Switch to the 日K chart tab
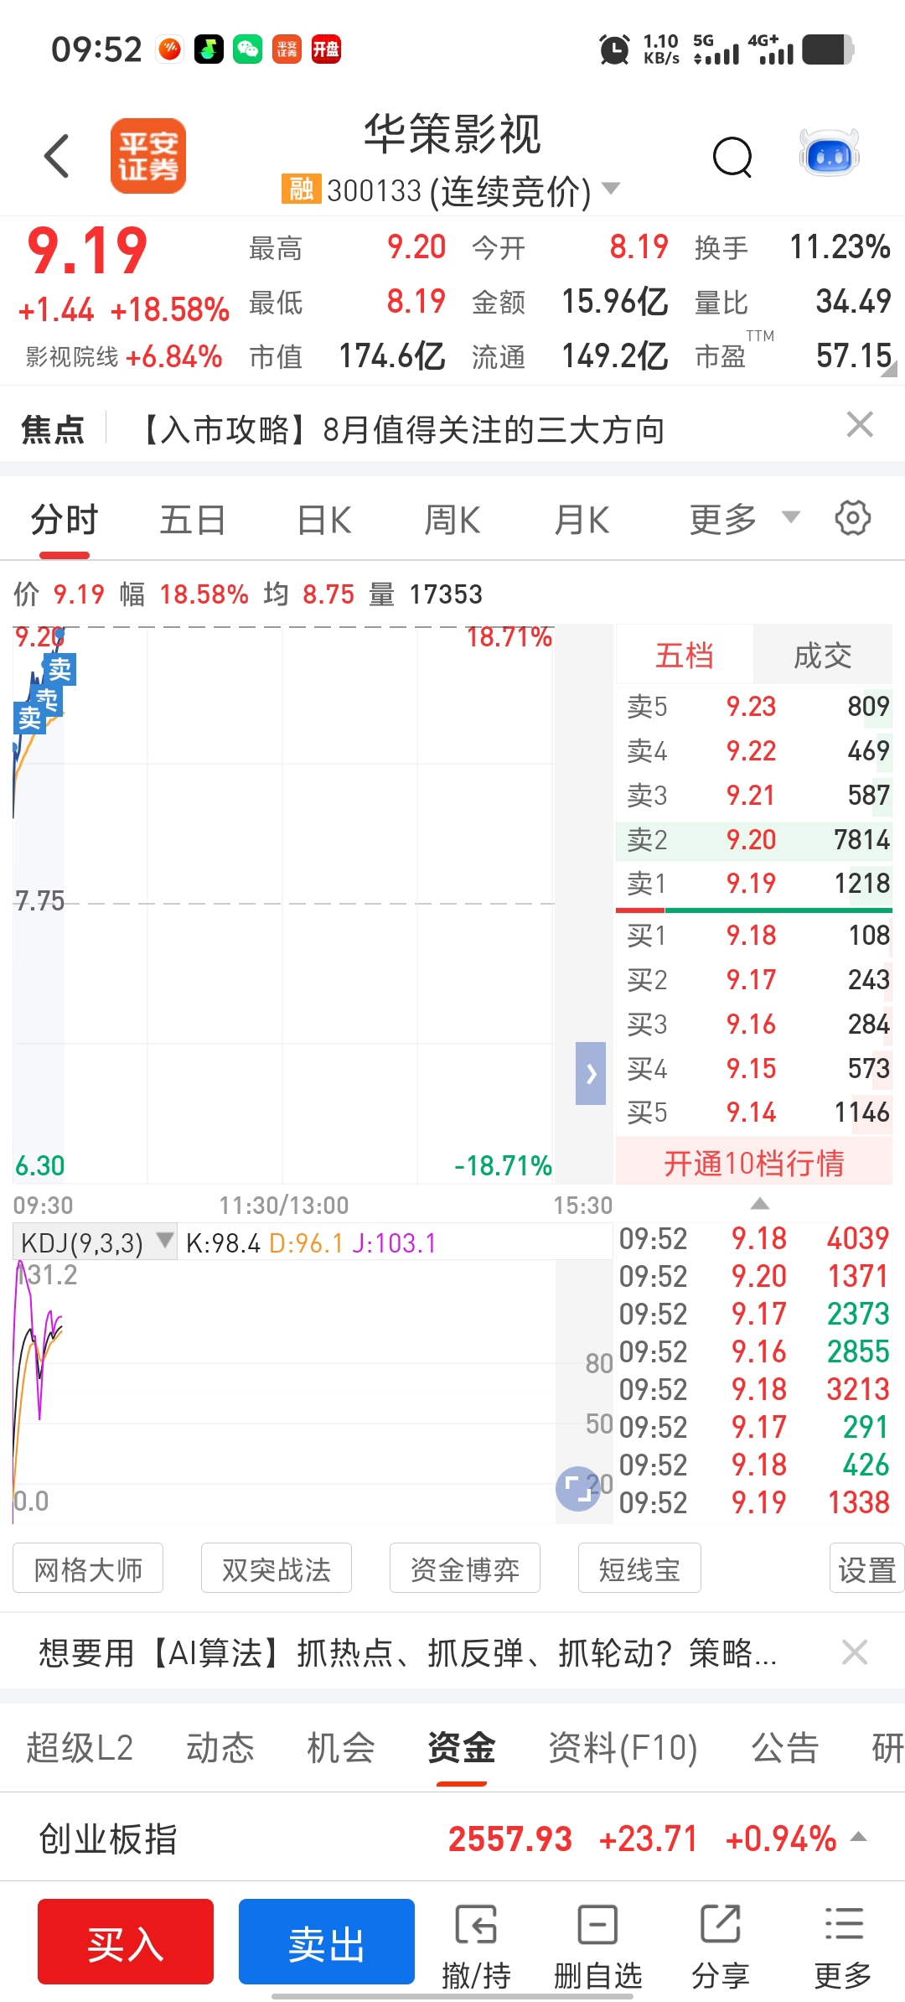The height and width of the screenshot is (2002, 905). point(324,520)
